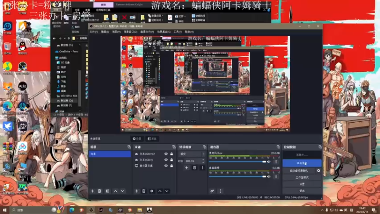Add a new source with the plus icon
The width and height of the screenshot is (380, 214).
pos(137,191)
